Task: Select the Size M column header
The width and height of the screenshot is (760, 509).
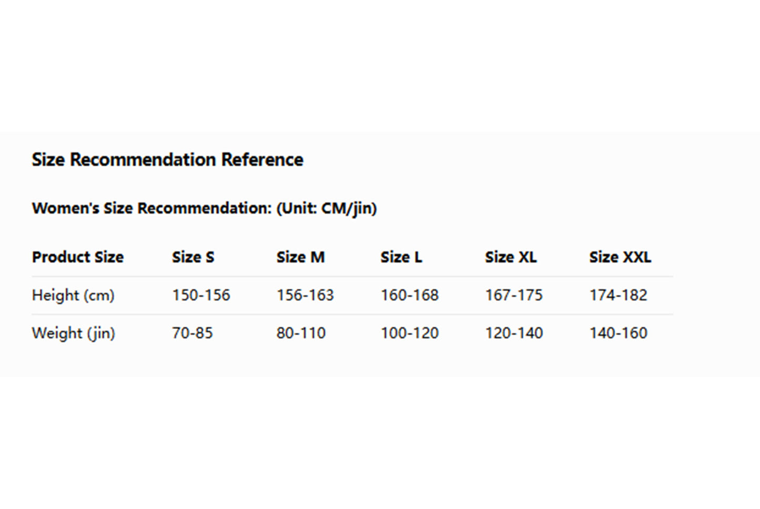Action: (300, 257)
